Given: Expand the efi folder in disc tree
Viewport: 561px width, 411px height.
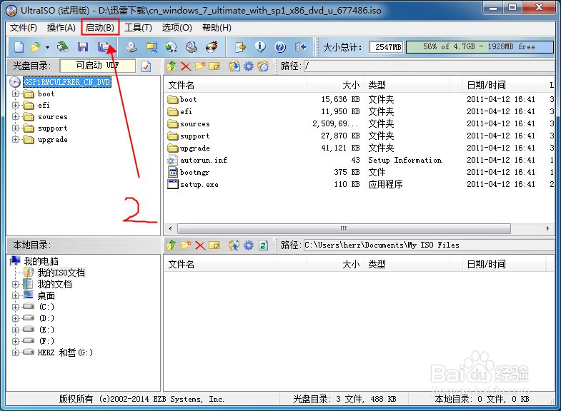Looking at the screenshot, I should pyautogui.click(x=16, y=106).
